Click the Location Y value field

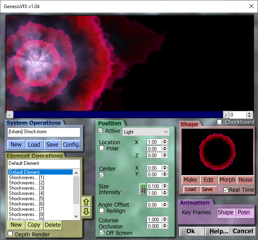(x=154, y=149)
